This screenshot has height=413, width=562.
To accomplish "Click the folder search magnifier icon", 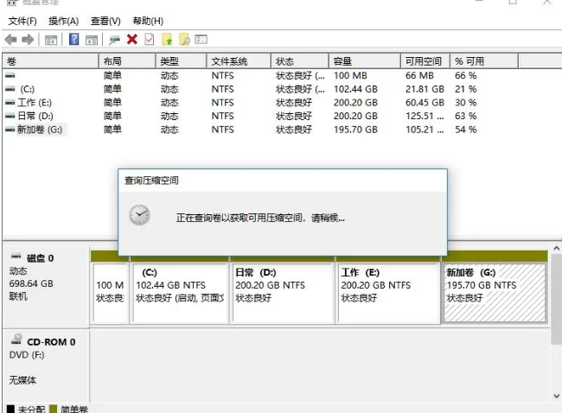I will coord(184,40).
